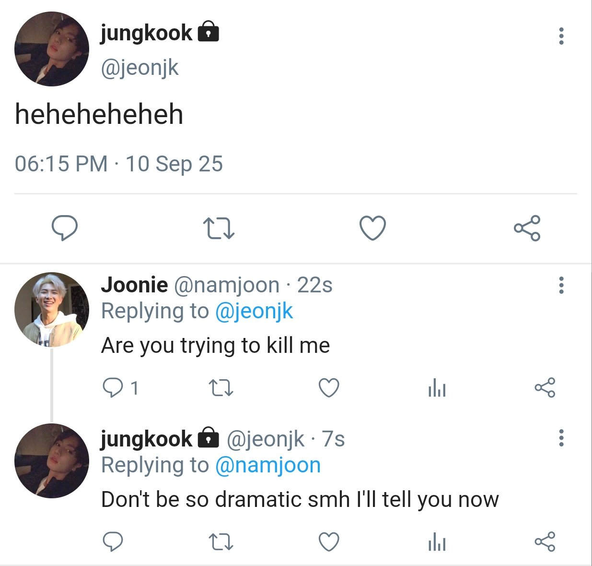Image resolution: width=592 pixels, height=566 pixels.
Task: Share jungkook's bottom reply tweet
Action: pos(545,542)
